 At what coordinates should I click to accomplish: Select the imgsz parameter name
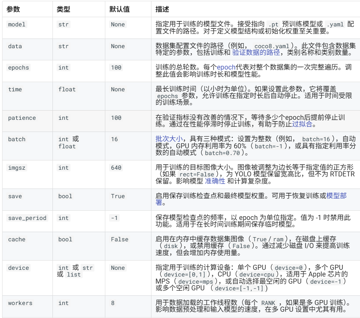tap(17, 168)
